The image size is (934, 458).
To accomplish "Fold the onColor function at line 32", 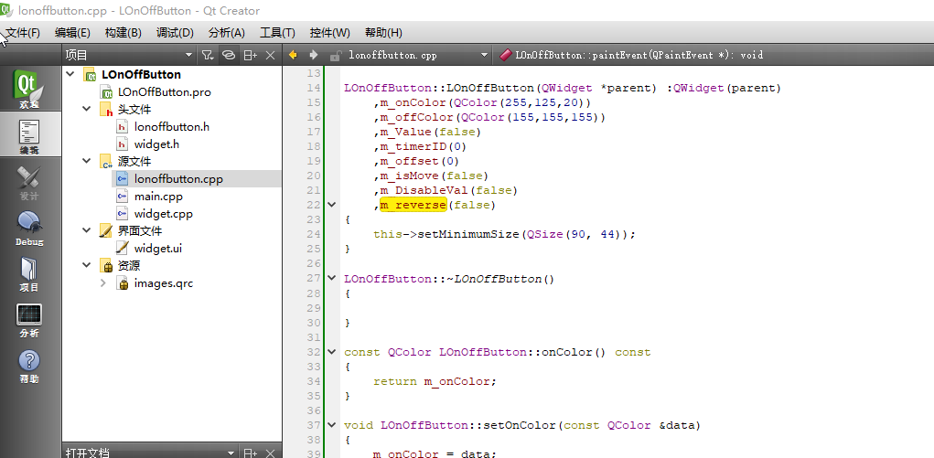I will (x=332, y=351).
